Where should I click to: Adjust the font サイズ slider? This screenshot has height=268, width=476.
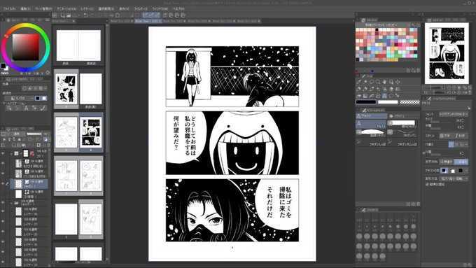440,122
